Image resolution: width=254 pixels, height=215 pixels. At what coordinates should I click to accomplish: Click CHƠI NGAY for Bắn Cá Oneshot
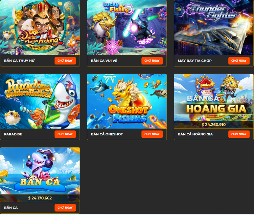pyautogui.click(x=152, y=134)
